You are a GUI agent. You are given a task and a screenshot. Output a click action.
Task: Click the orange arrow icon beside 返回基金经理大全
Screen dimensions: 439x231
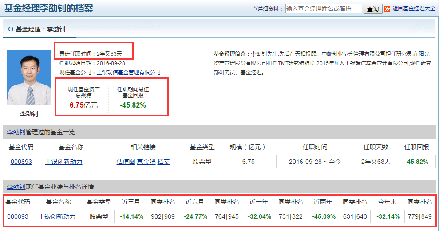click(x=387, y=9)
